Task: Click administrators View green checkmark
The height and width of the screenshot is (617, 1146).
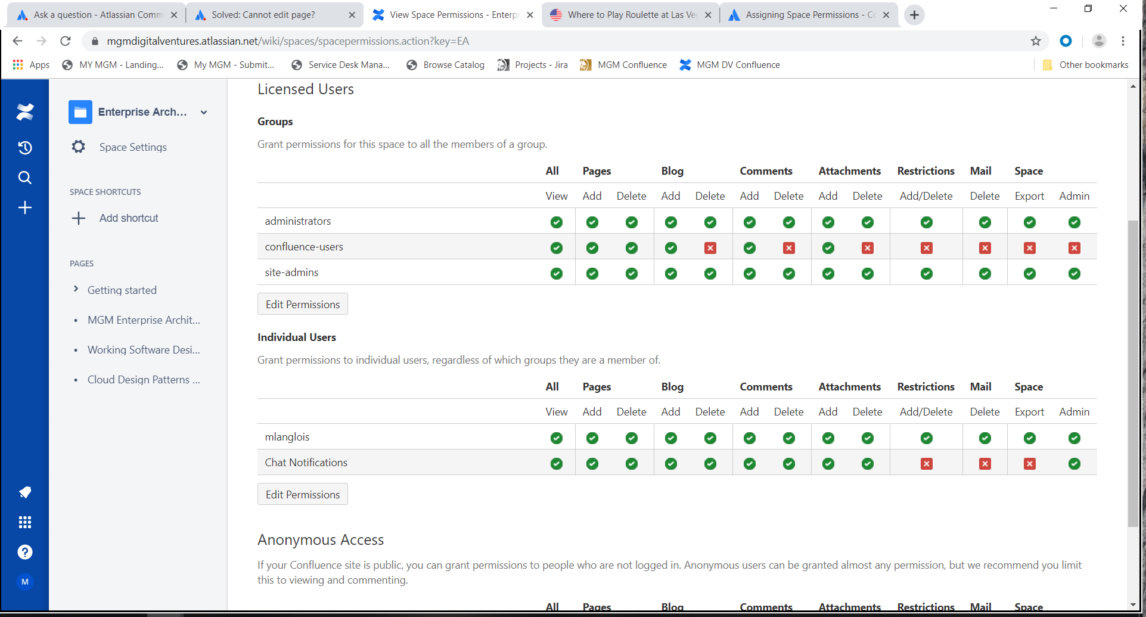Action: [x=556, y=222]
